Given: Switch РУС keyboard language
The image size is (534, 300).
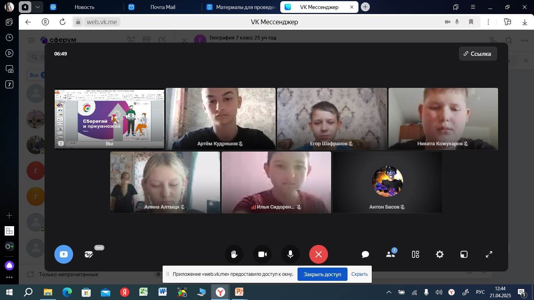Looking at the screenshot, I should (480, 292).
